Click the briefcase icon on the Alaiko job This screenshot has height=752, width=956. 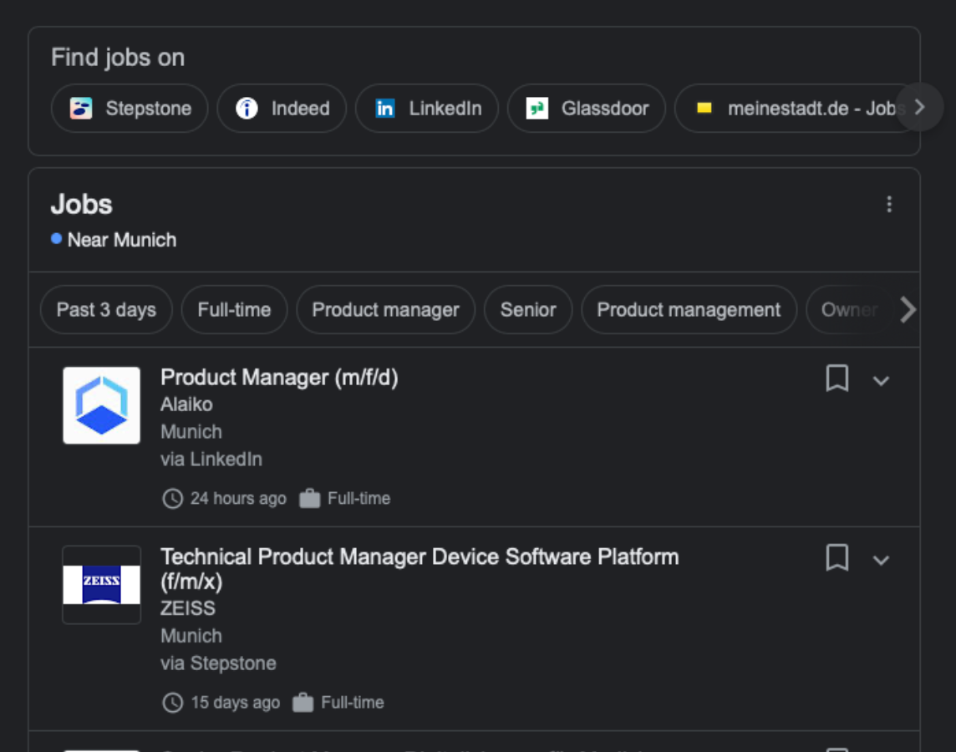click(310, 498)
